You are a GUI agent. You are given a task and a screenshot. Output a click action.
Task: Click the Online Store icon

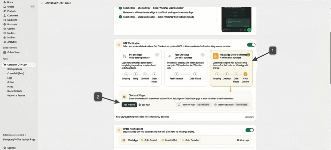[5, 52]
